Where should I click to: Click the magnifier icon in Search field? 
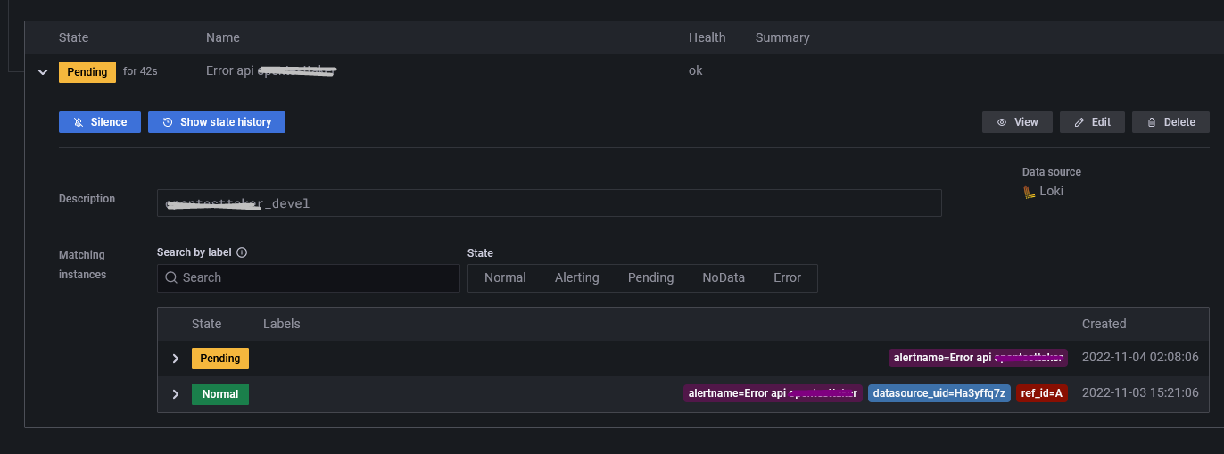point(171,278)
